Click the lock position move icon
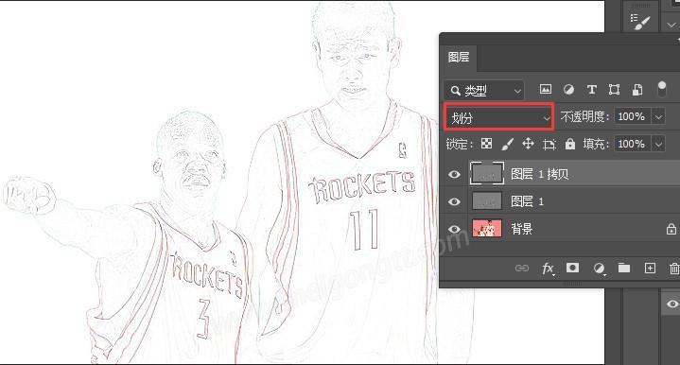This screenshot has width=680, height=365. (528, 144)
